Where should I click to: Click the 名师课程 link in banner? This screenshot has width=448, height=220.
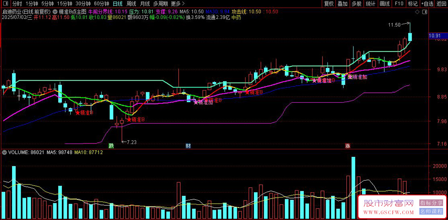coord(431,212)
